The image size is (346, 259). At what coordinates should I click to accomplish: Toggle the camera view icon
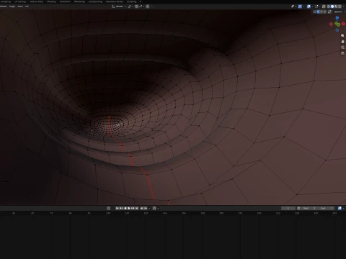[x=342, y=47]
